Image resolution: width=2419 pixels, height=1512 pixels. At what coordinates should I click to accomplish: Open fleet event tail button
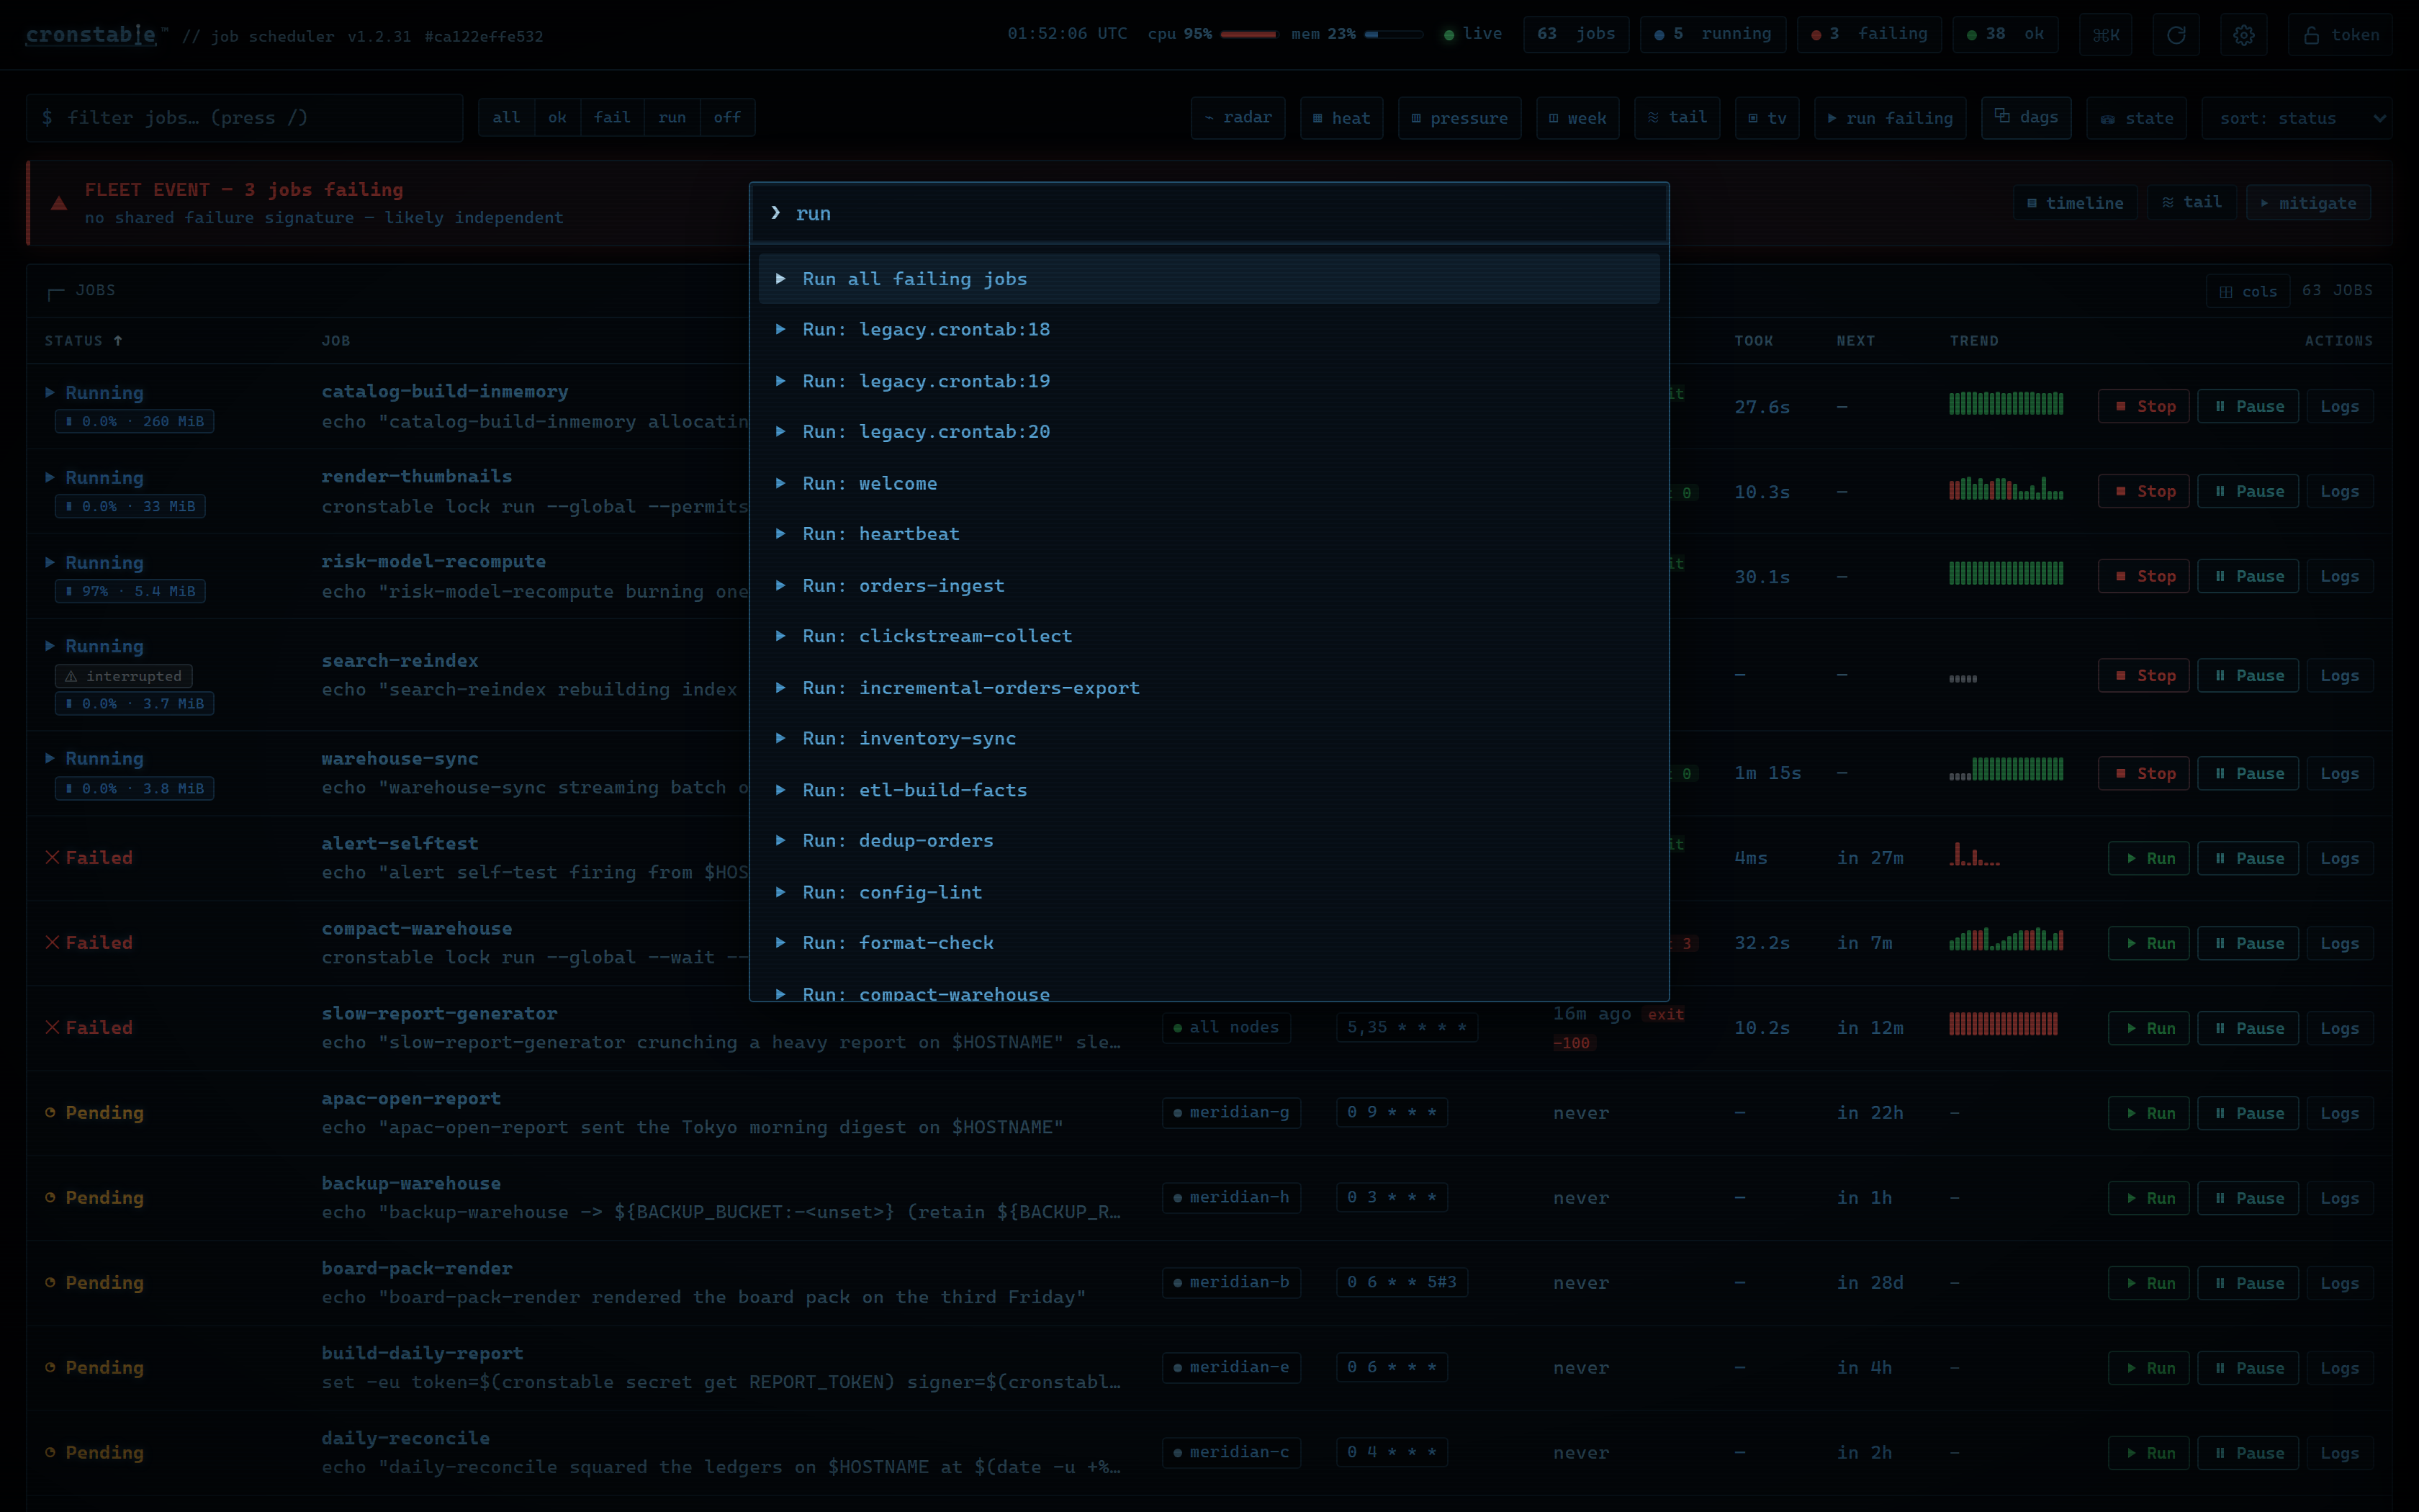tap(2192, 203)
